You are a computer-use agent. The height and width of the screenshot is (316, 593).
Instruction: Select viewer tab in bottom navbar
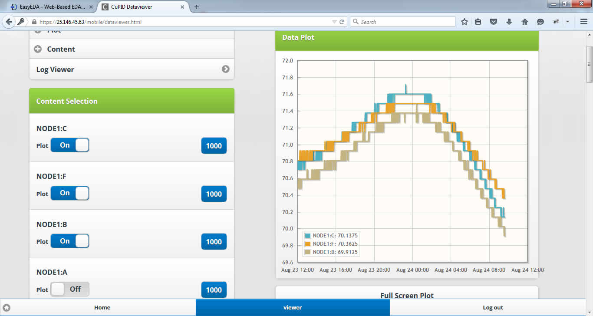point(293,307)
